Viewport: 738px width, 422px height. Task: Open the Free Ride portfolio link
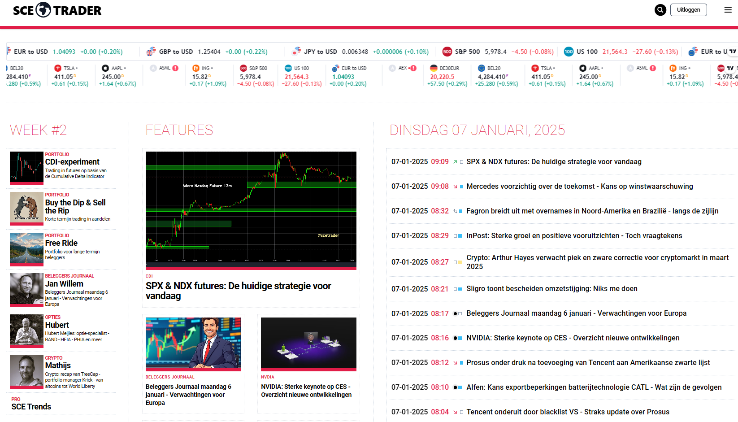tap(61, 243)
